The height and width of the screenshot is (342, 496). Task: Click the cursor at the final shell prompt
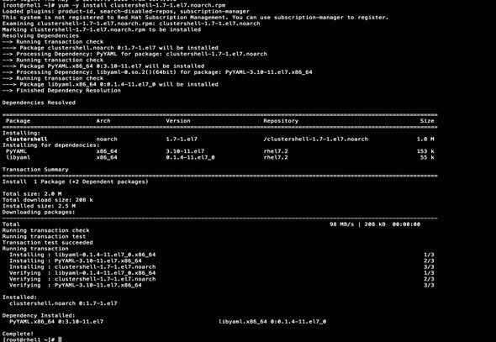[x=60, y=339]
